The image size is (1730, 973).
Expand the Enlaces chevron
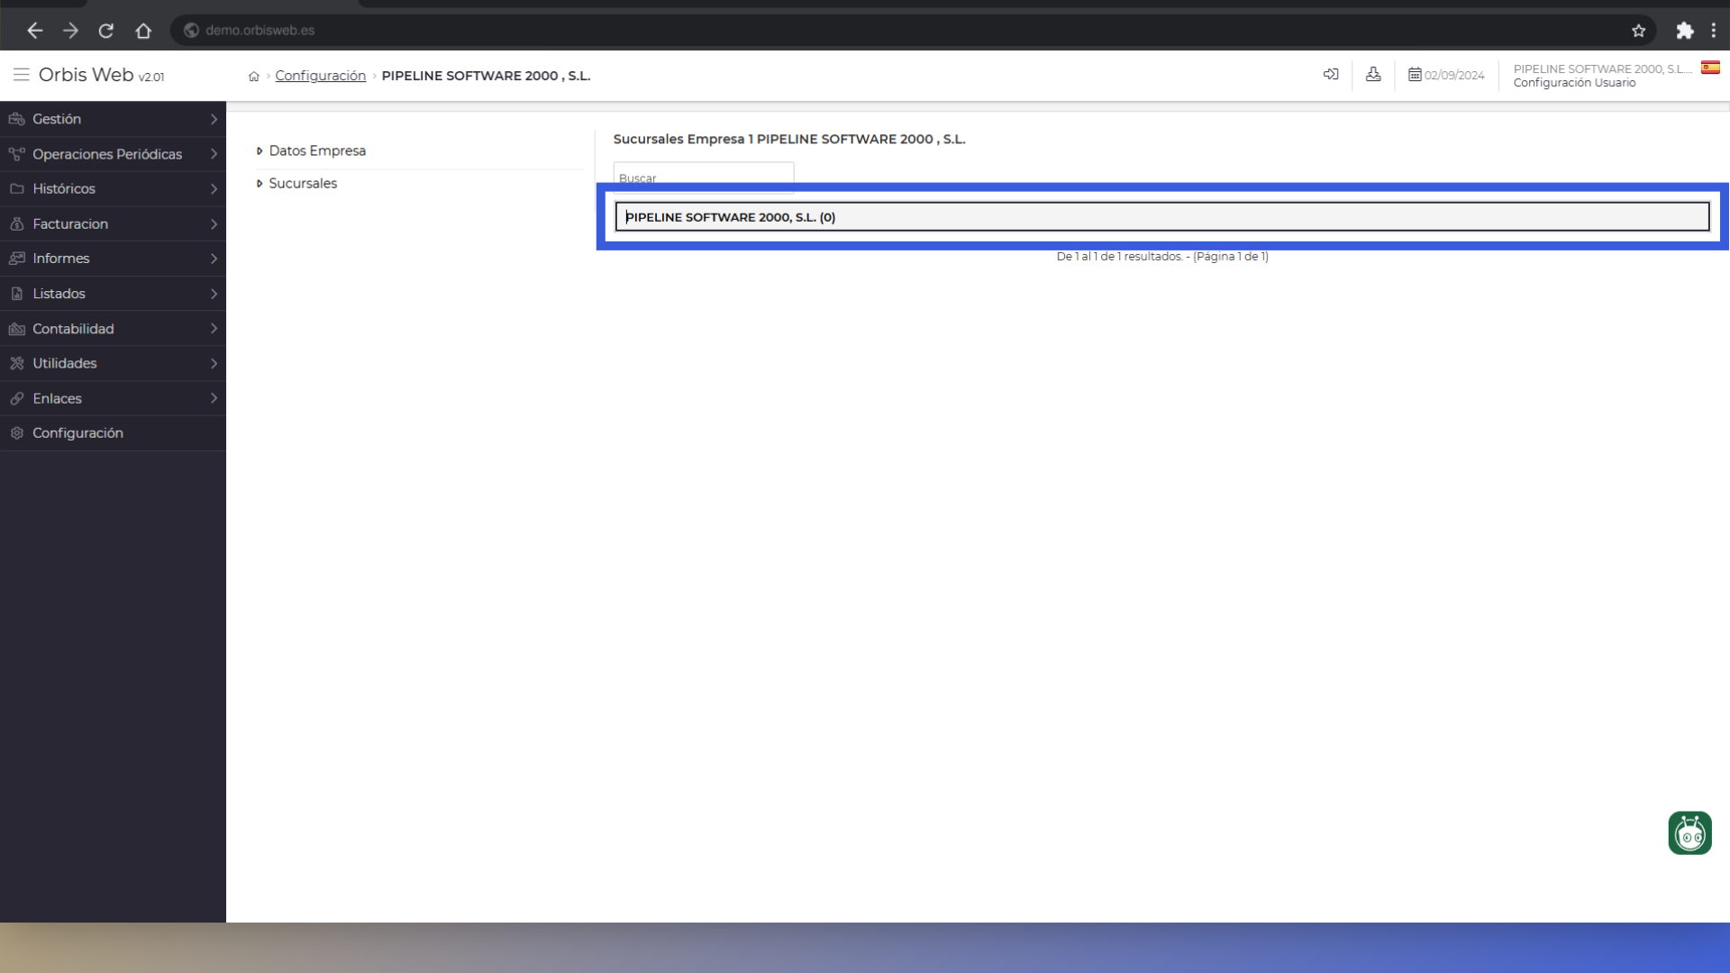click(x=214, y=398)
